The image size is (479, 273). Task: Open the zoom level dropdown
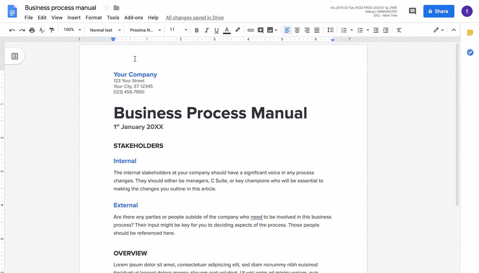72,30
